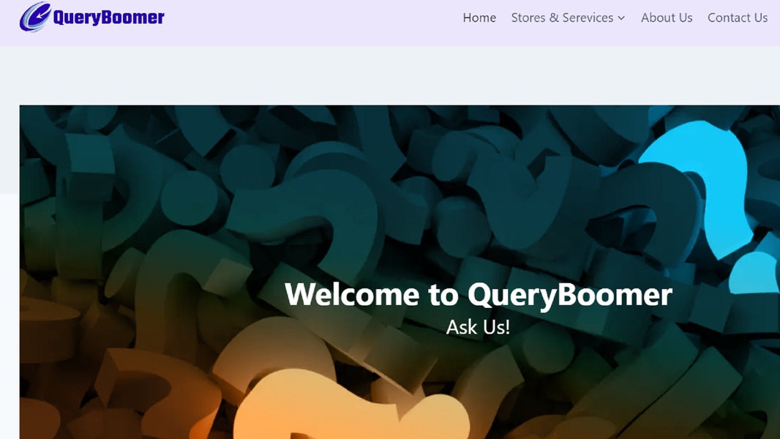Viewport: 780px width, 439px height.
Task: Open the Stores & Serevices menu
Action: click(562, 18)
